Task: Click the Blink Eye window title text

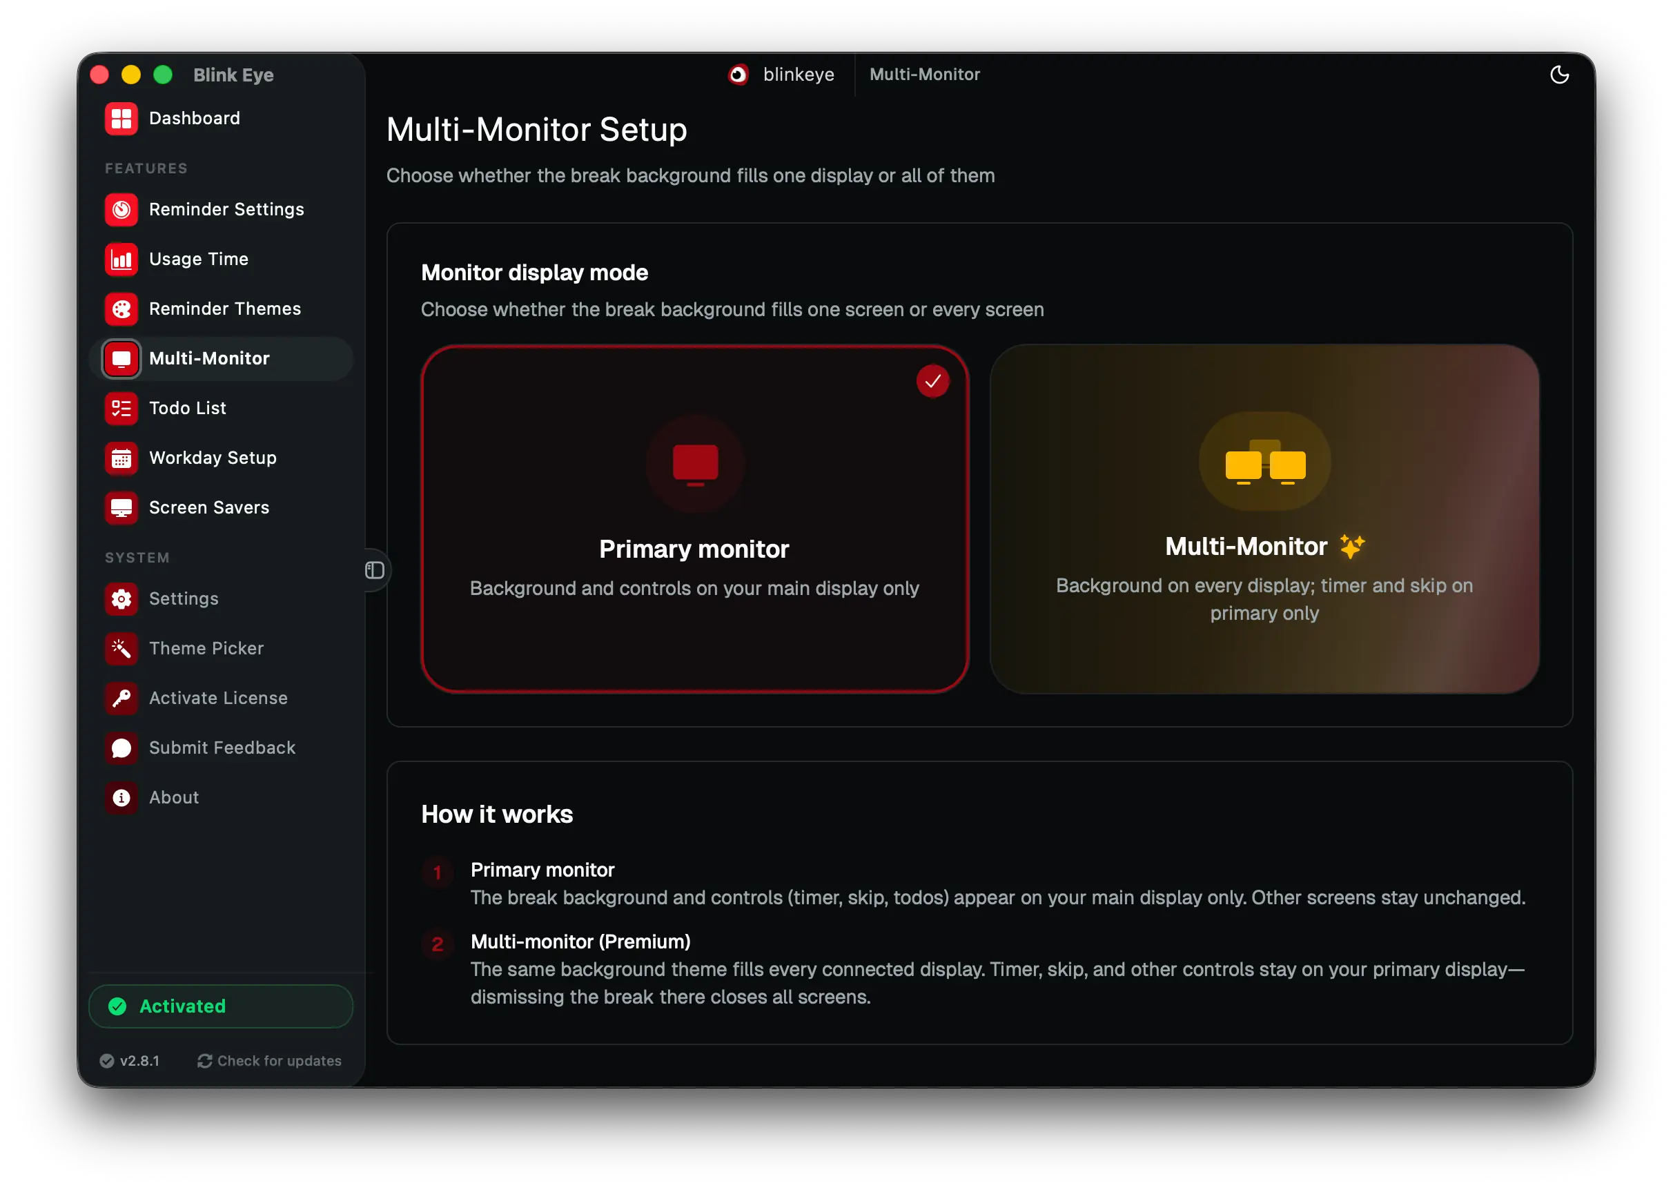Action: (234, 75)
